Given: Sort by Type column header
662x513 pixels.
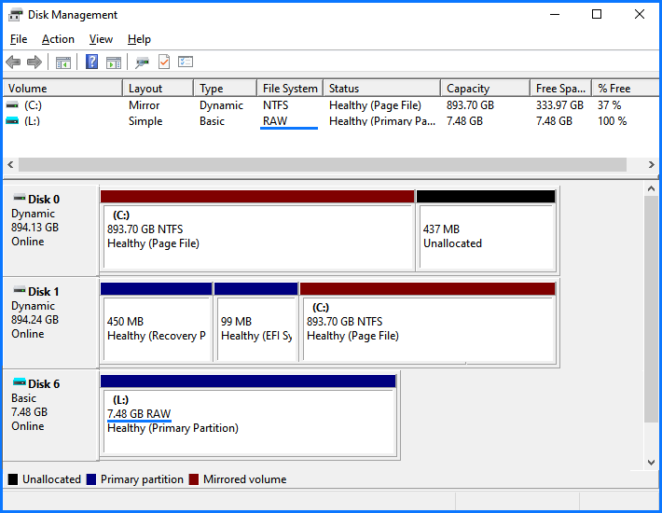Looking at the screenshot, I should [x=226, y=89].
